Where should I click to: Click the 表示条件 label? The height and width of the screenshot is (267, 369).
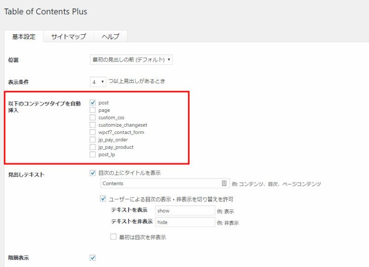click(x=18, y=82)
